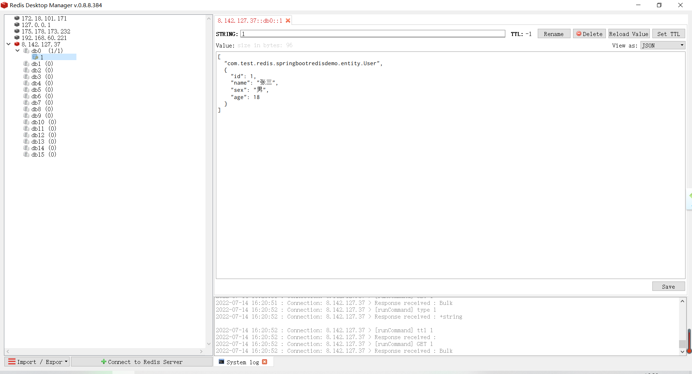The image size is (692, 374).
Task: Click the db2 database icon
Action: click(26, 70)
